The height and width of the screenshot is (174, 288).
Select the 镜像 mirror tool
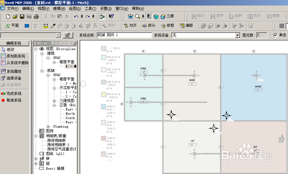point(274,16)
